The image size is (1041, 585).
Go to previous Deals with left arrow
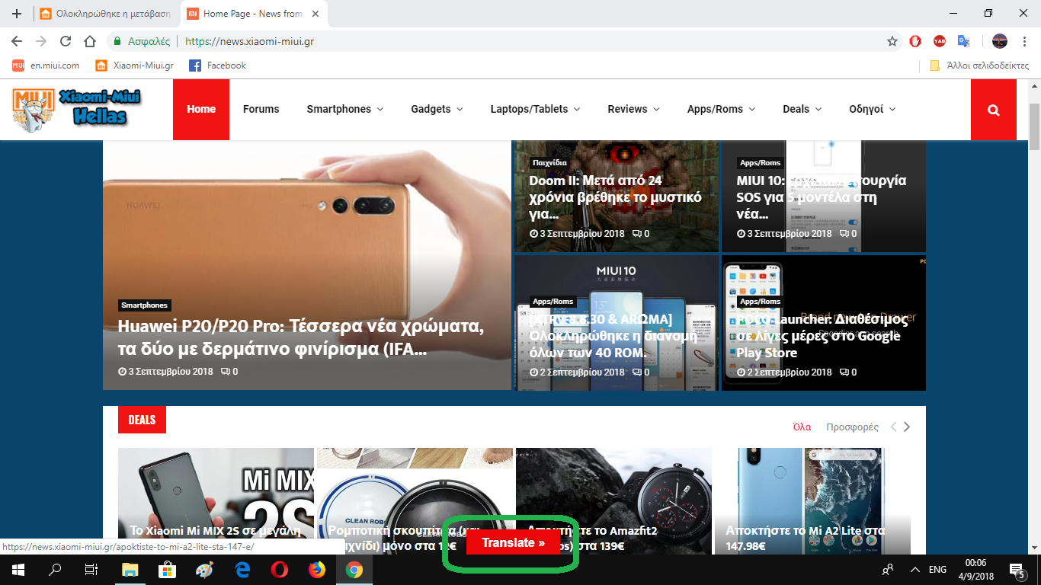pos(894,427)
